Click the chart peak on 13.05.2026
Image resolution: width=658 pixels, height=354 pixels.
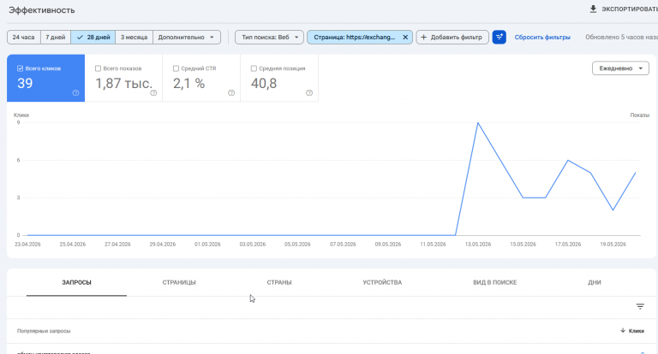(x=477, y=123)
